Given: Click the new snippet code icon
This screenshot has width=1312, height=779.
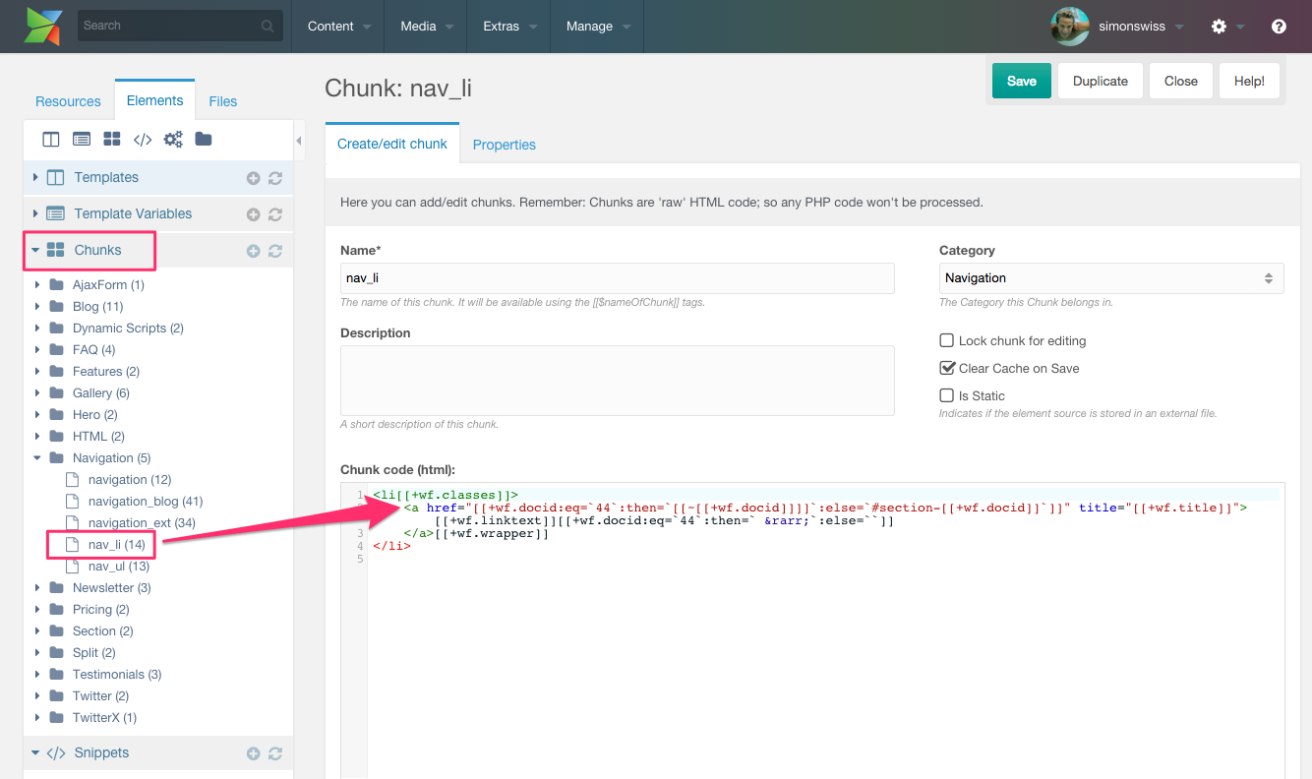Looking at the screenshot, I should pyautogui.click(x=143, y=140).
